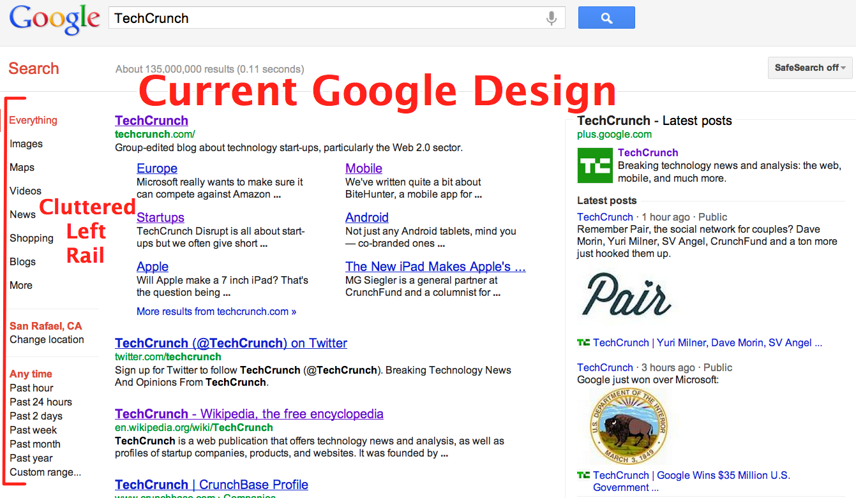Viewport: 856px width, 498px height.
Task: Open the TechCrunch Wikipedia result
Action: 249,414
